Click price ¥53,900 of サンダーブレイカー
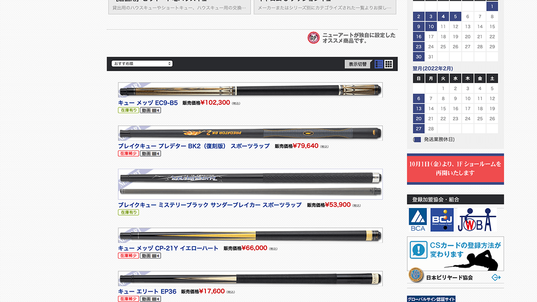This screenshot has height=302, width=537. point(338,204)
